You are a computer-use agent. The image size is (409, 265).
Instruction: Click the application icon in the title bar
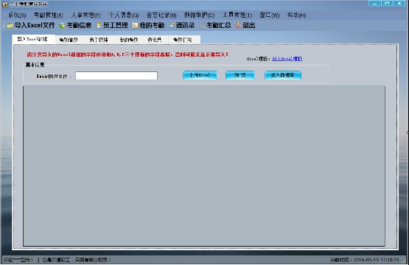click(x=5, y=4)
